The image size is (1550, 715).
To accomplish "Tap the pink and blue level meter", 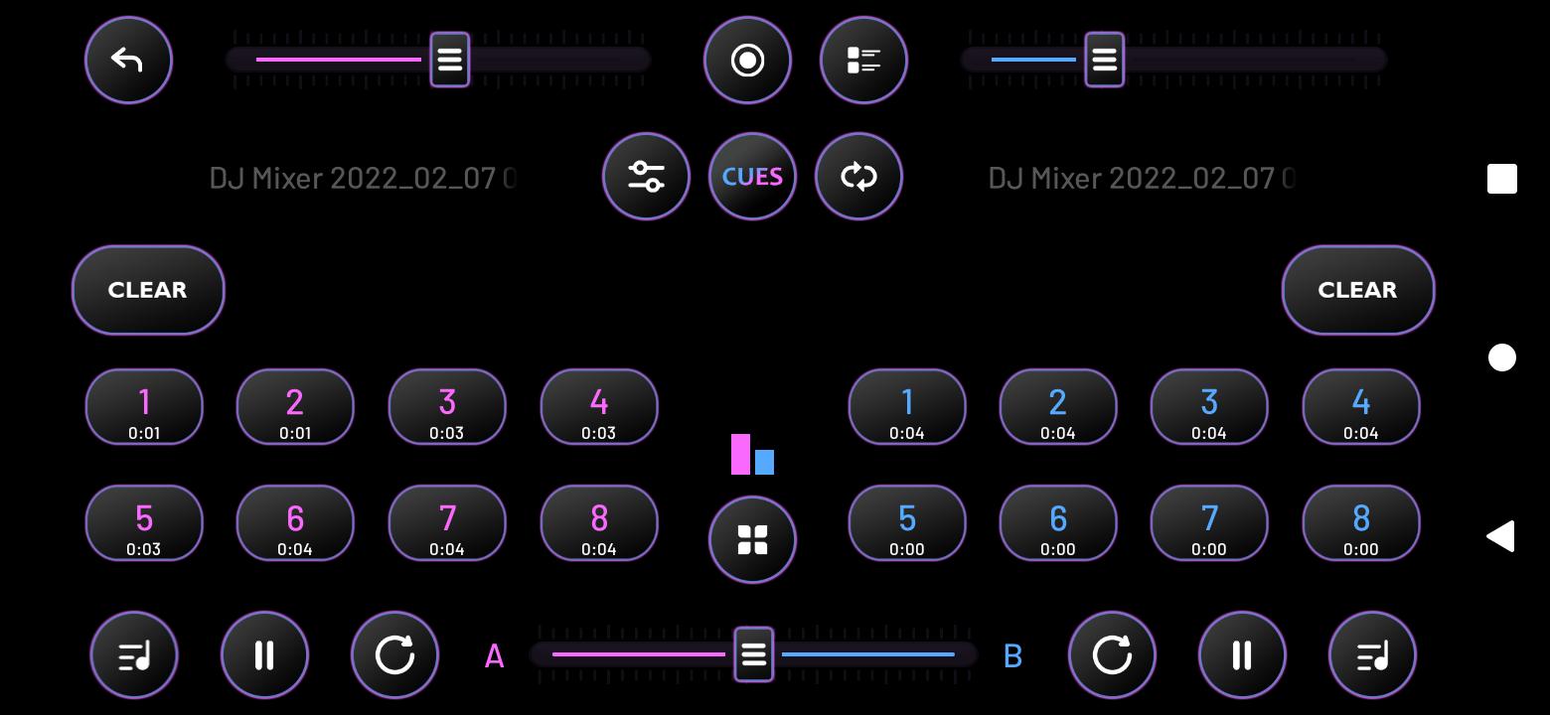I will pos(752,454).
